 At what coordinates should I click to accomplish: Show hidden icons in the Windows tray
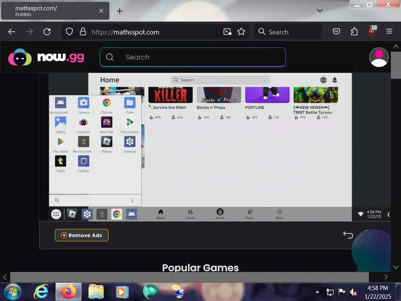tap(317, 292)
